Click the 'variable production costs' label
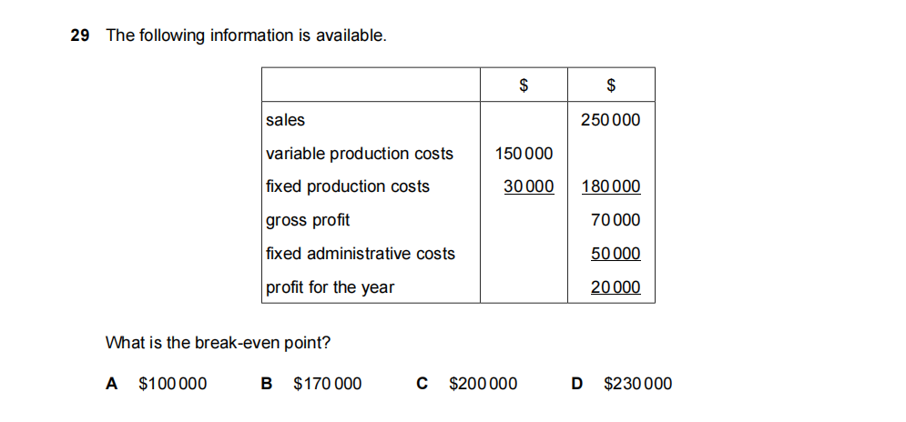The width and height of the screenshot is (906, 422). [359, 154]
